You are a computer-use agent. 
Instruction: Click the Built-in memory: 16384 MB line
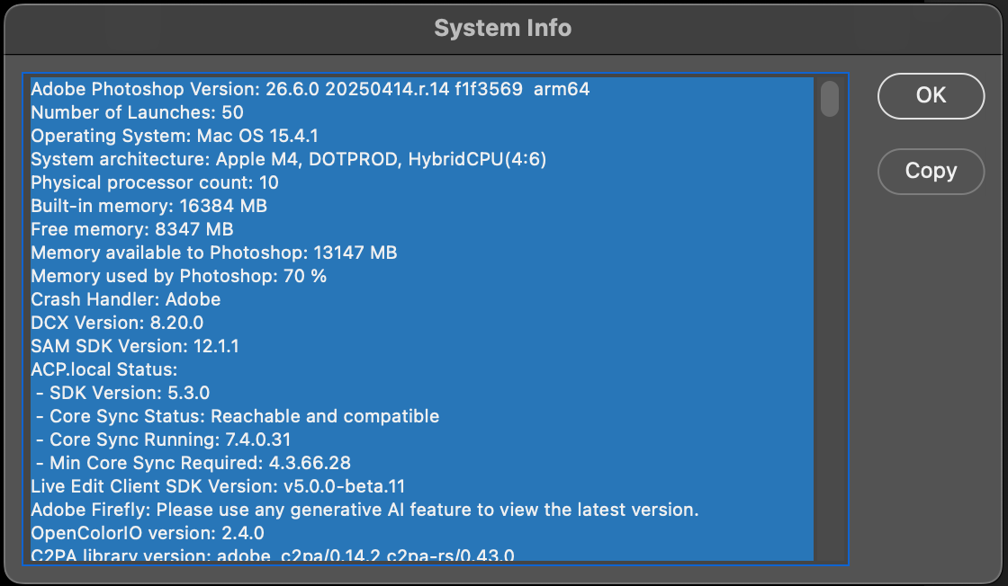tap(148, 206)
